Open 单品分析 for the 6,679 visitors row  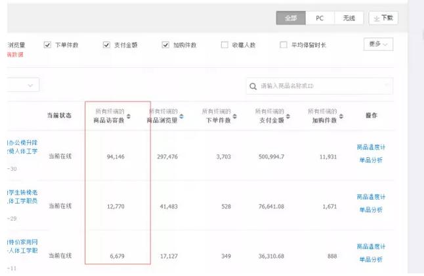371,260
